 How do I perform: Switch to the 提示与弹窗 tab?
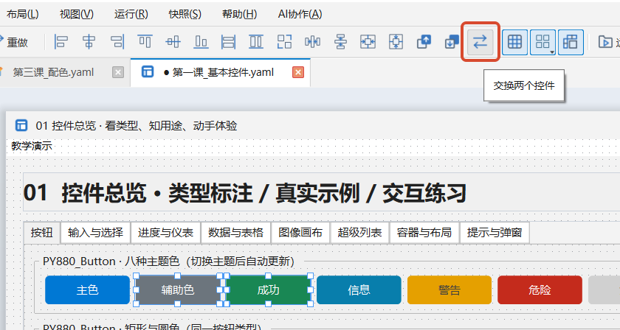pos(495,233)
